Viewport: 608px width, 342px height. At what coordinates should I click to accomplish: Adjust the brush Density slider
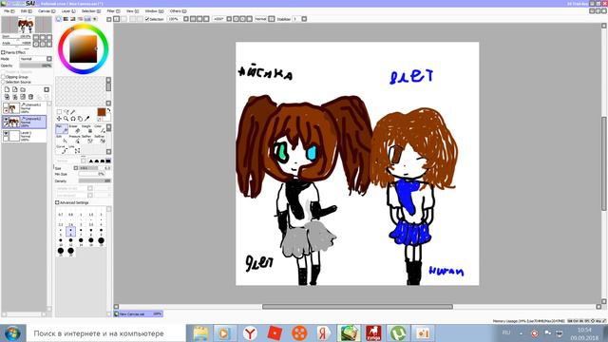coord(95,180)
